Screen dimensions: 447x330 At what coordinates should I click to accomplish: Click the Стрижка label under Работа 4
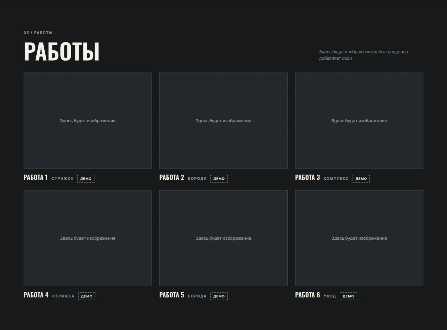pyautogui.click(x=63, y=296)
